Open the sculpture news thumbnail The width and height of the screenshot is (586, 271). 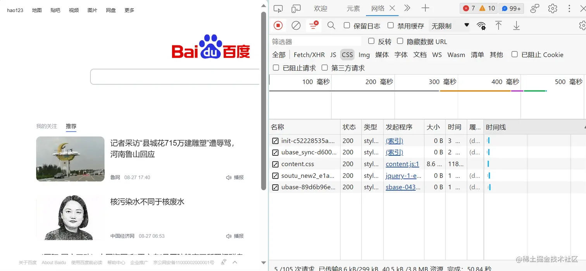[70, 159]
